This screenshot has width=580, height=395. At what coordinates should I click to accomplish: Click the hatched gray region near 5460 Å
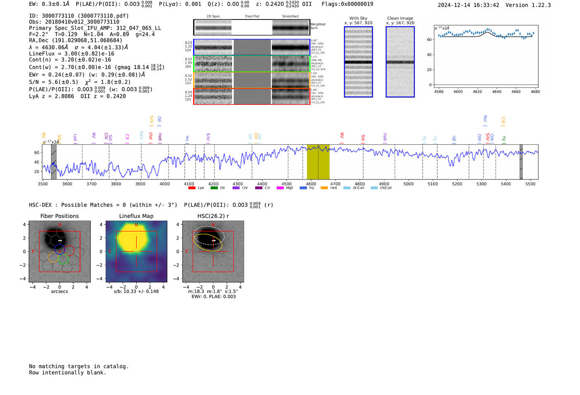521,162
